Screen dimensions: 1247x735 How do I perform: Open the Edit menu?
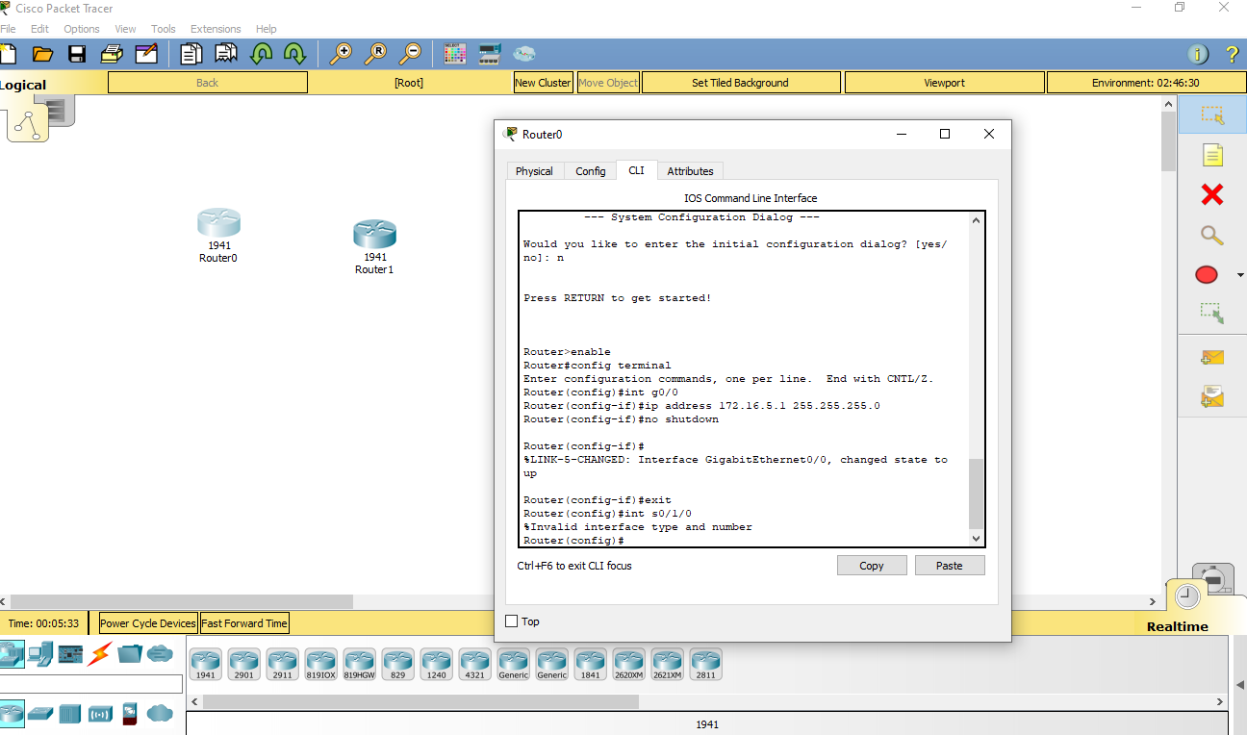[x=39, y=29]
